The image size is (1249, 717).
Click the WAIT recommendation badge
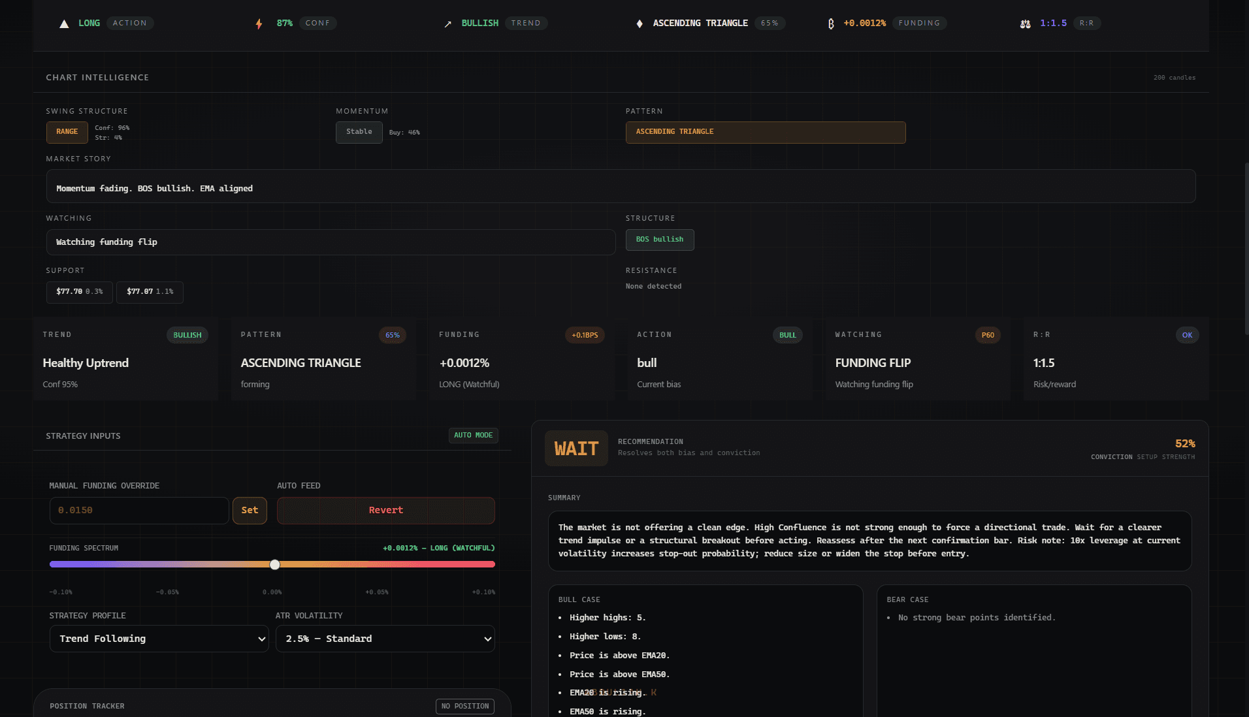click(576, 449)
